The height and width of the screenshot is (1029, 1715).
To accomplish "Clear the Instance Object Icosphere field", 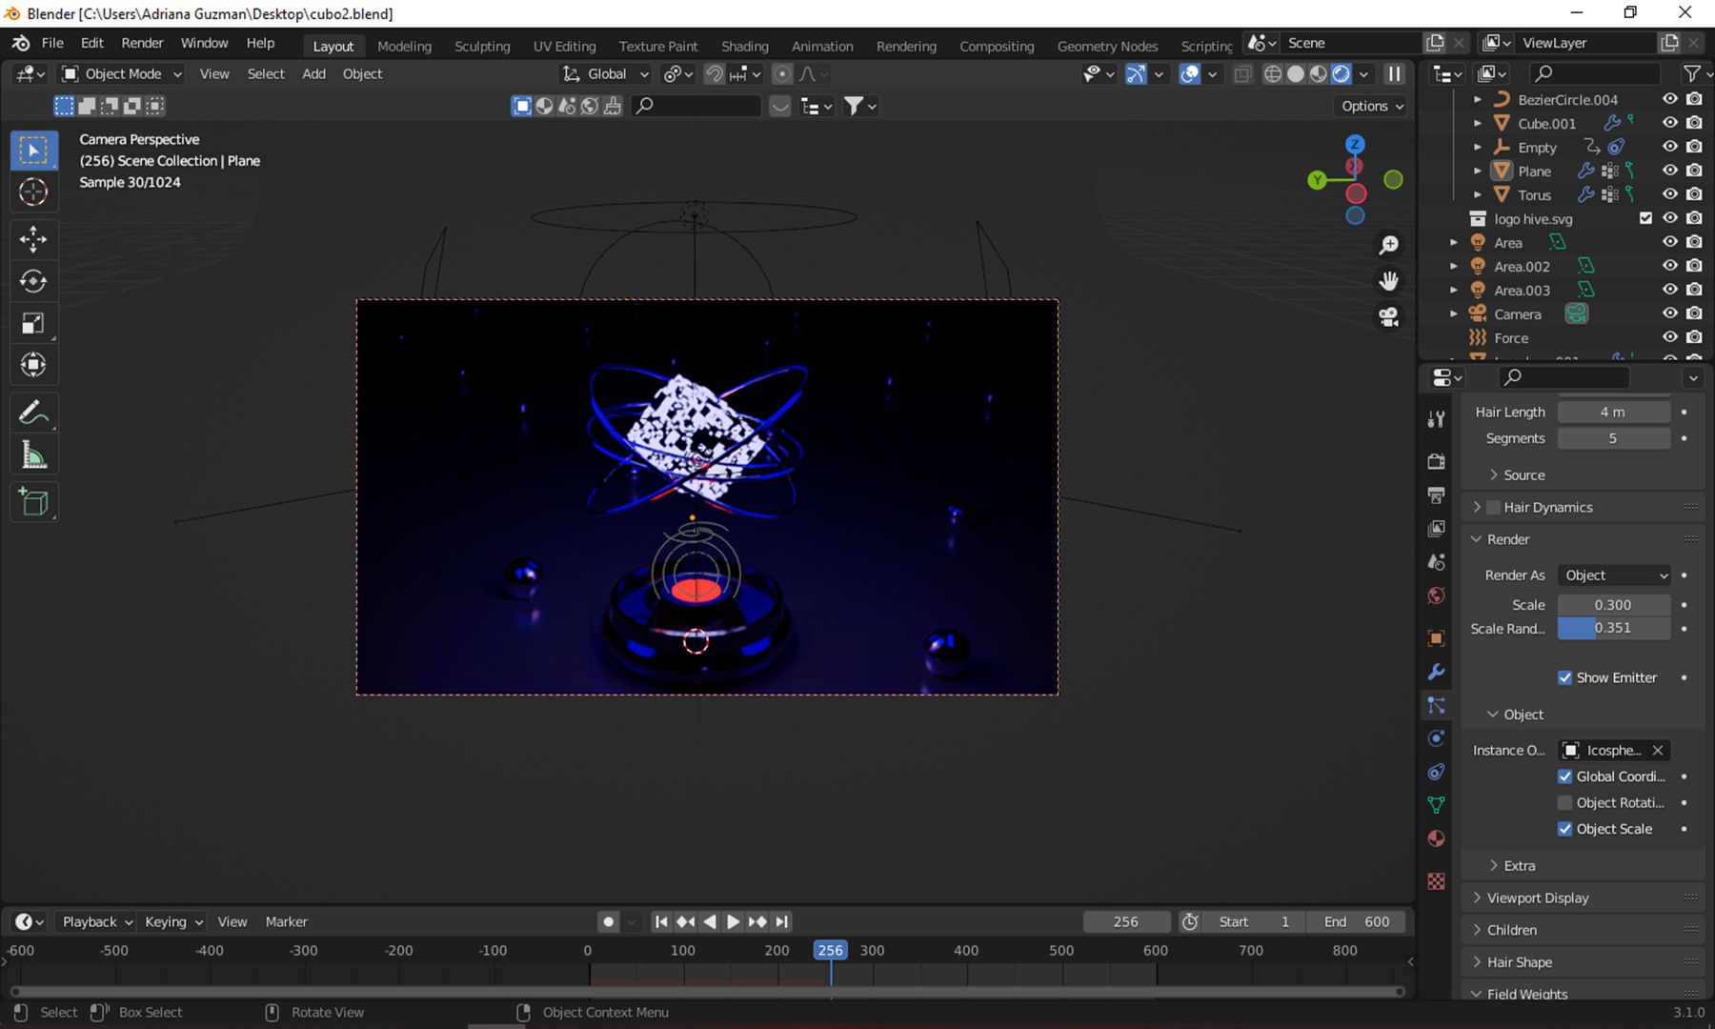I will pyautogui.click(x=1658, y=750).
